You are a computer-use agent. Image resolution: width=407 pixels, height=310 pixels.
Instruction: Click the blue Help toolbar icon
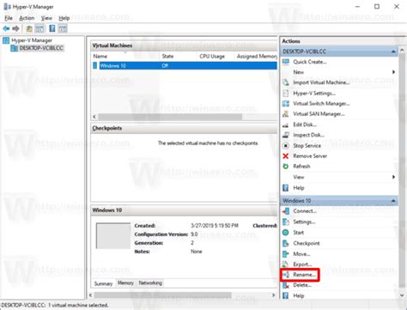(52, 28)
